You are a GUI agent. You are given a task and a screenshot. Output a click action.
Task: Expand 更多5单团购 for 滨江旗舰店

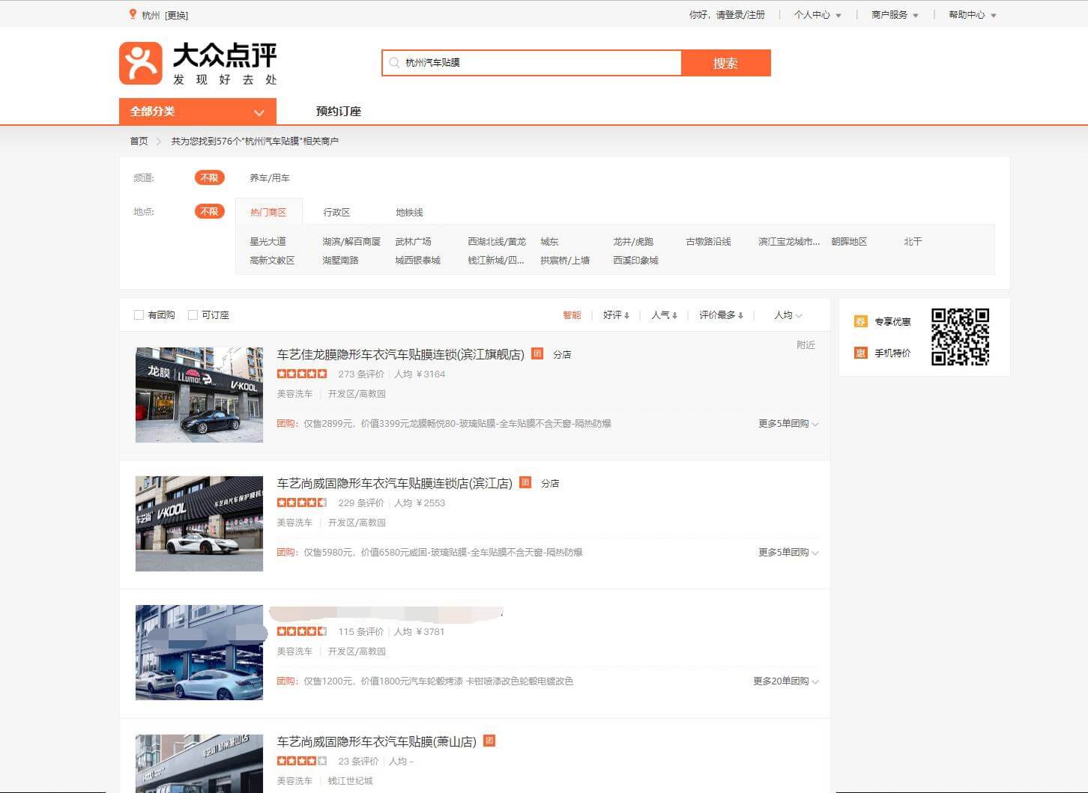point(788,424)
